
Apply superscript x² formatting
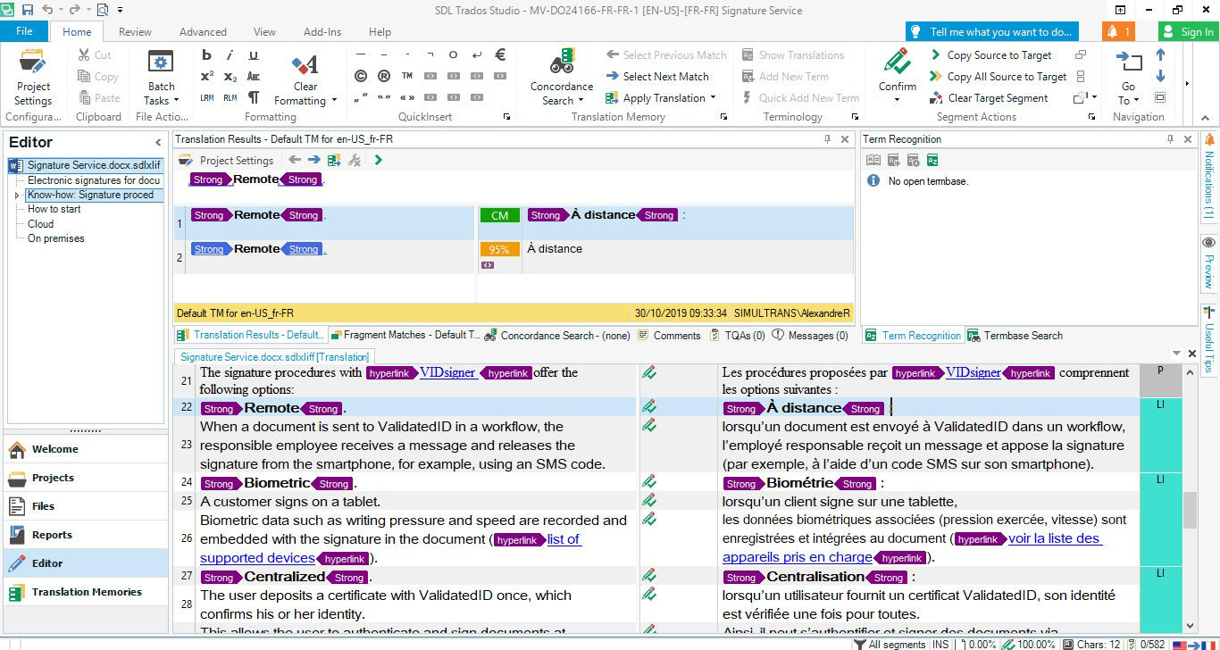point(206,77)
